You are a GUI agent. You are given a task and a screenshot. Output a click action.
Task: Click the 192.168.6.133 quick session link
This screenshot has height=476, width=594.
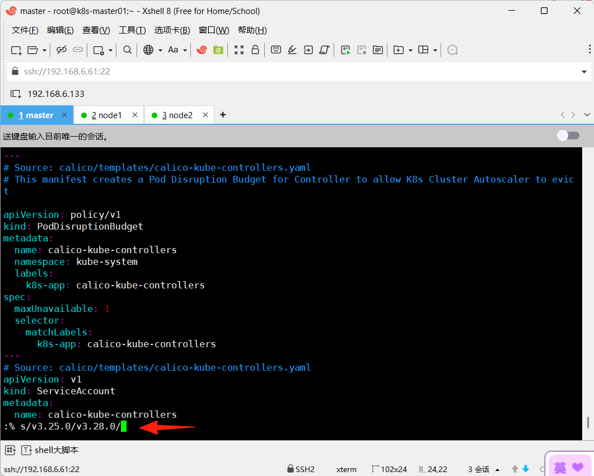point(55,94)
